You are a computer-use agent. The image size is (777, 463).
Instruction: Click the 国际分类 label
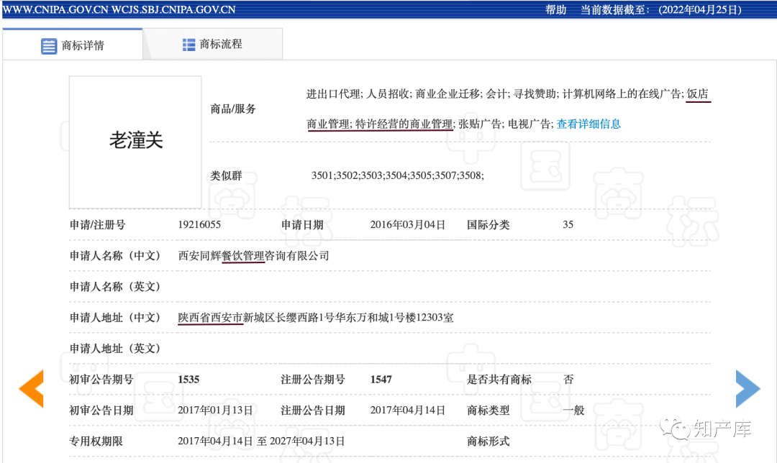pyautogui.click(x=488, y=224)
